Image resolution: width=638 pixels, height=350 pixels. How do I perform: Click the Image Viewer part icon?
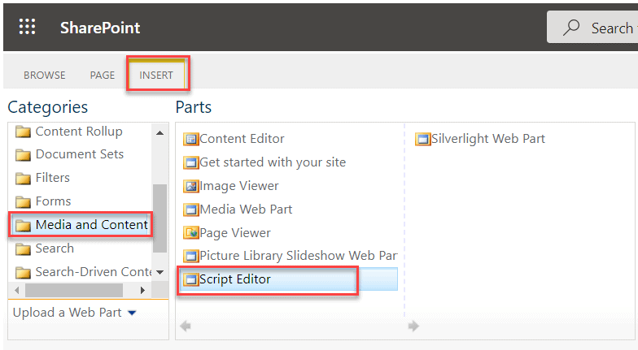click(190, 187)
